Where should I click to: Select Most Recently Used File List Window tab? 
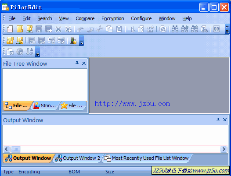(x=147, y=158)
